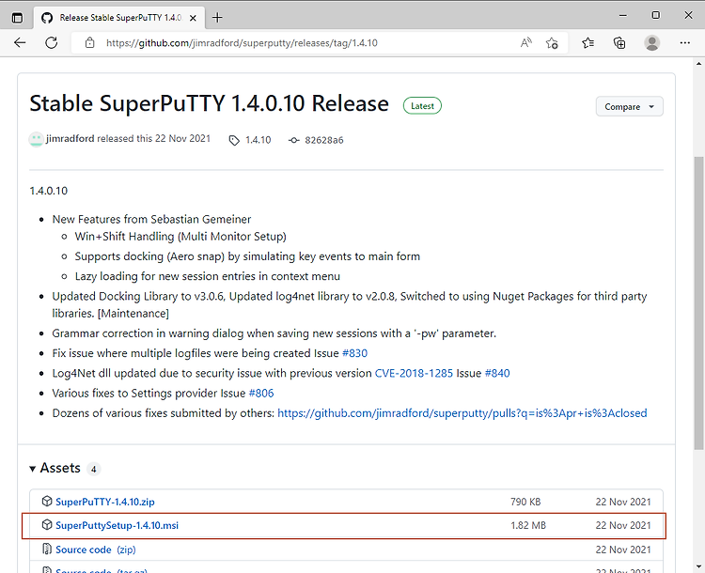Open issue #806 link
The image size is (705, 573).
(x=261, y=394)
